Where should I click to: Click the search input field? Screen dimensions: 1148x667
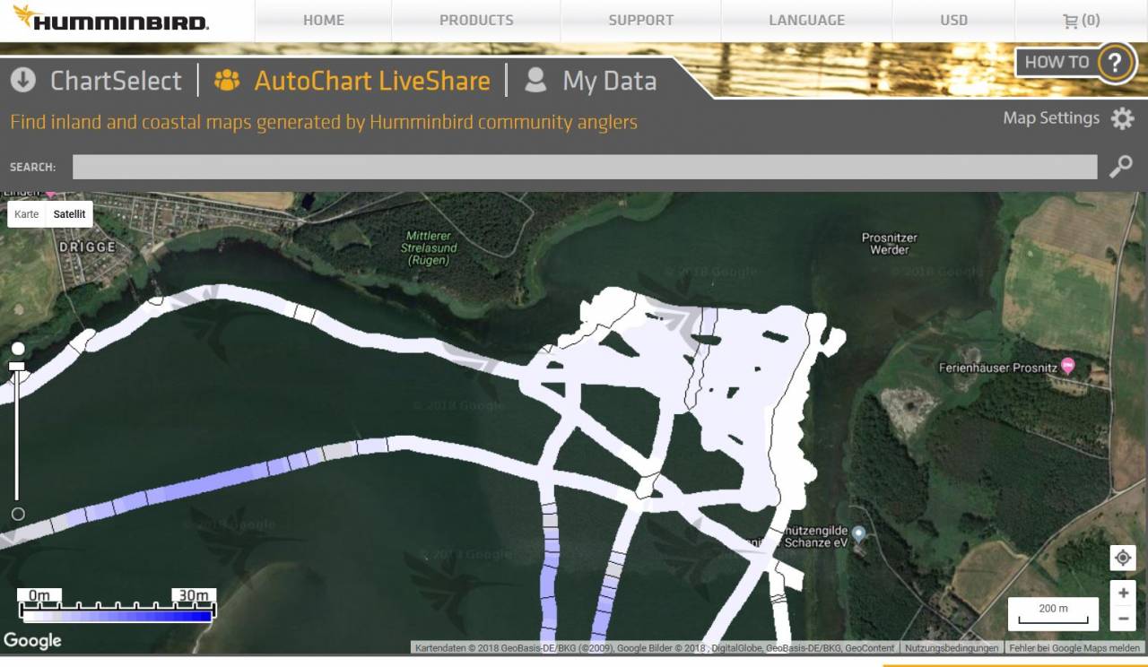584,167
